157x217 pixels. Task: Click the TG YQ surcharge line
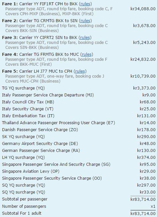click(79, 88)
